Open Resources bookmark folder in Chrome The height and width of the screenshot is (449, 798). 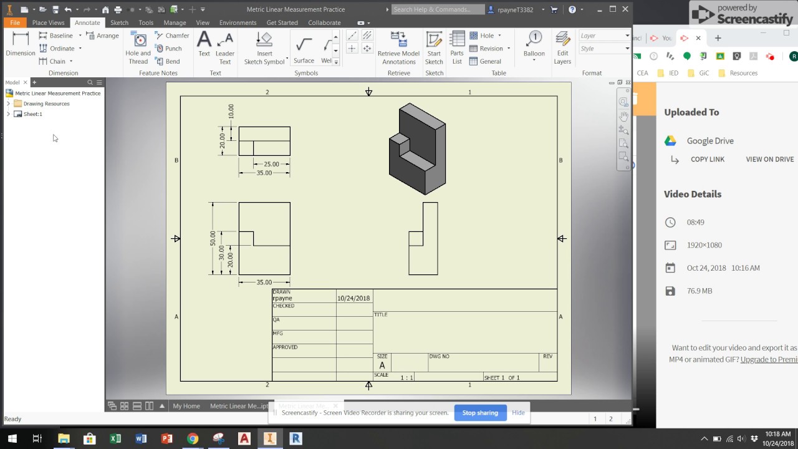pos(738,73)
